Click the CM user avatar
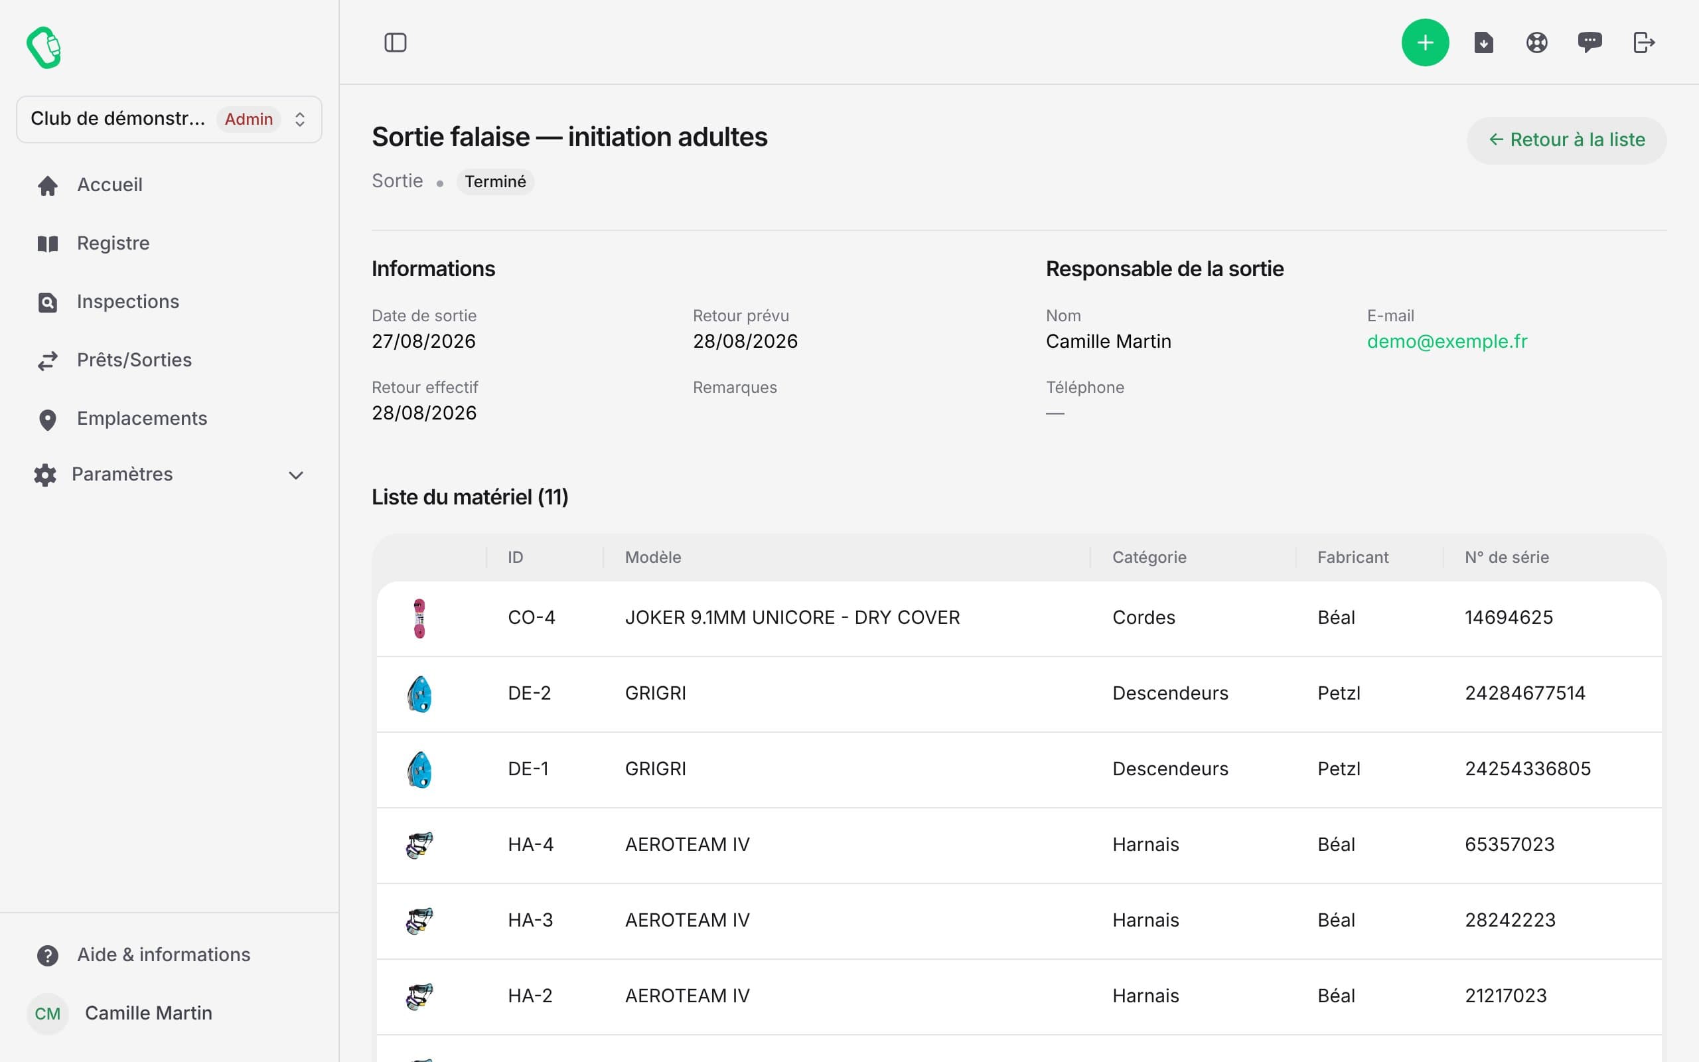 click(47, 1014)
